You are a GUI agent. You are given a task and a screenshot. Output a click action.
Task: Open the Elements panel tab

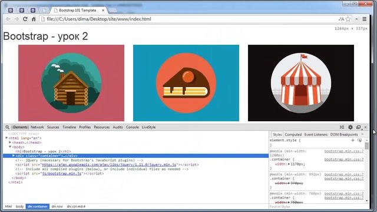click(x=20, y=127)
